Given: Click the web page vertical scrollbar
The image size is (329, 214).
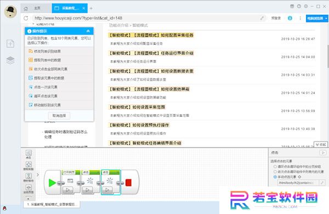Looking at the screenshot, I should coord(328,57).
